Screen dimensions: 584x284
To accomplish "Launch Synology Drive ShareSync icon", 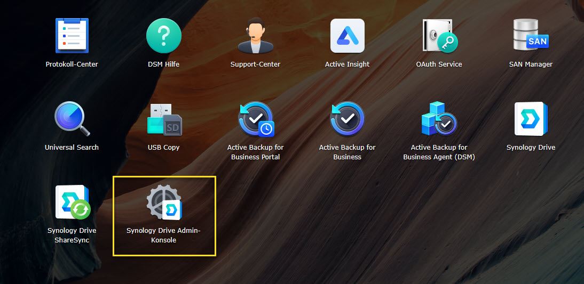I will click(72, 202).
